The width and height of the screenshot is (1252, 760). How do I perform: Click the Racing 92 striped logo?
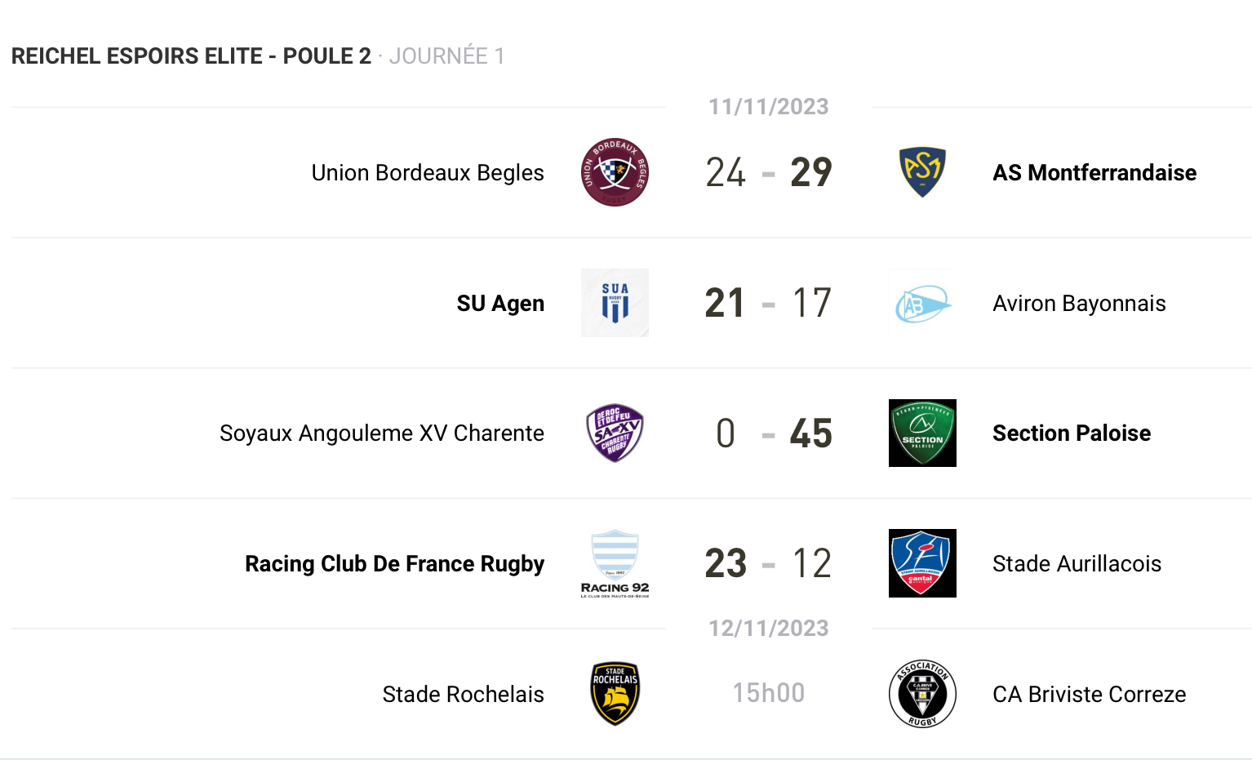coord(615,563)
